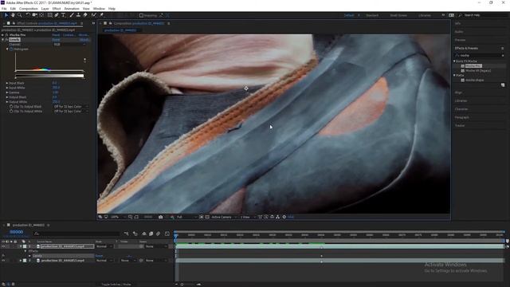Expand the Input Black property
This screenshot has height=287, width=510.
tap(7, 83)
